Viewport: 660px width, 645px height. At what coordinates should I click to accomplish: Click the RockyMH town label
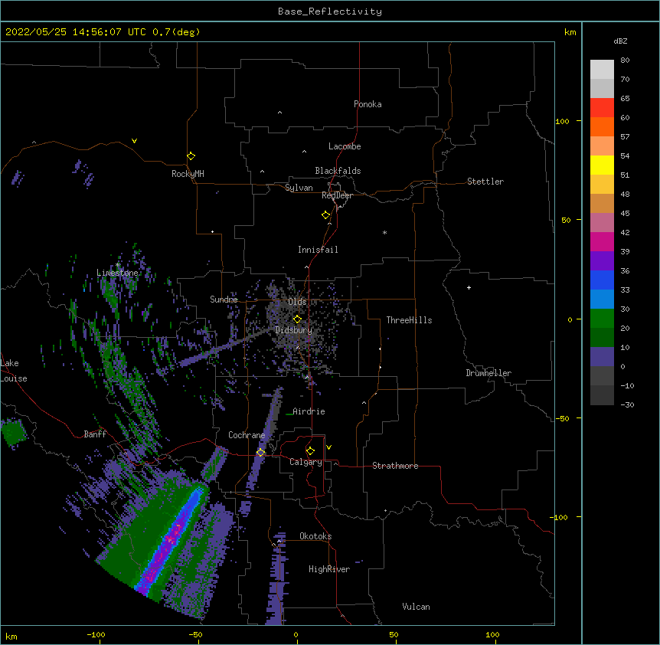click(188, 174)
